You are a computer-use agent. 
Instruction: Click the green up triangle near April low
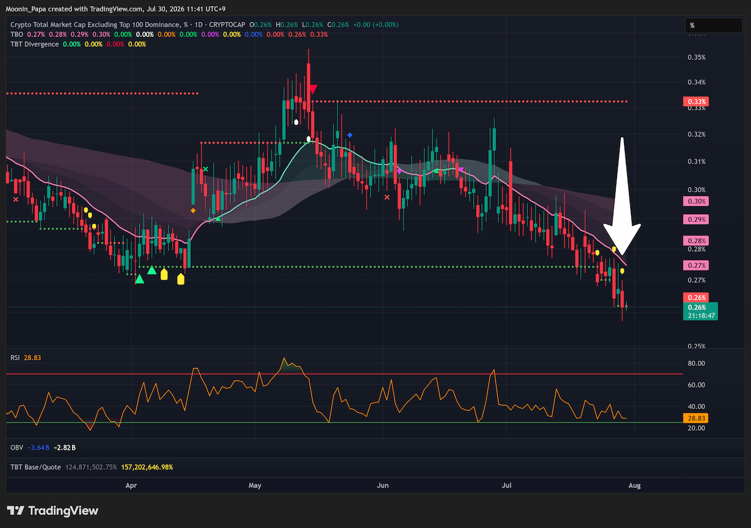click(140, 279)
